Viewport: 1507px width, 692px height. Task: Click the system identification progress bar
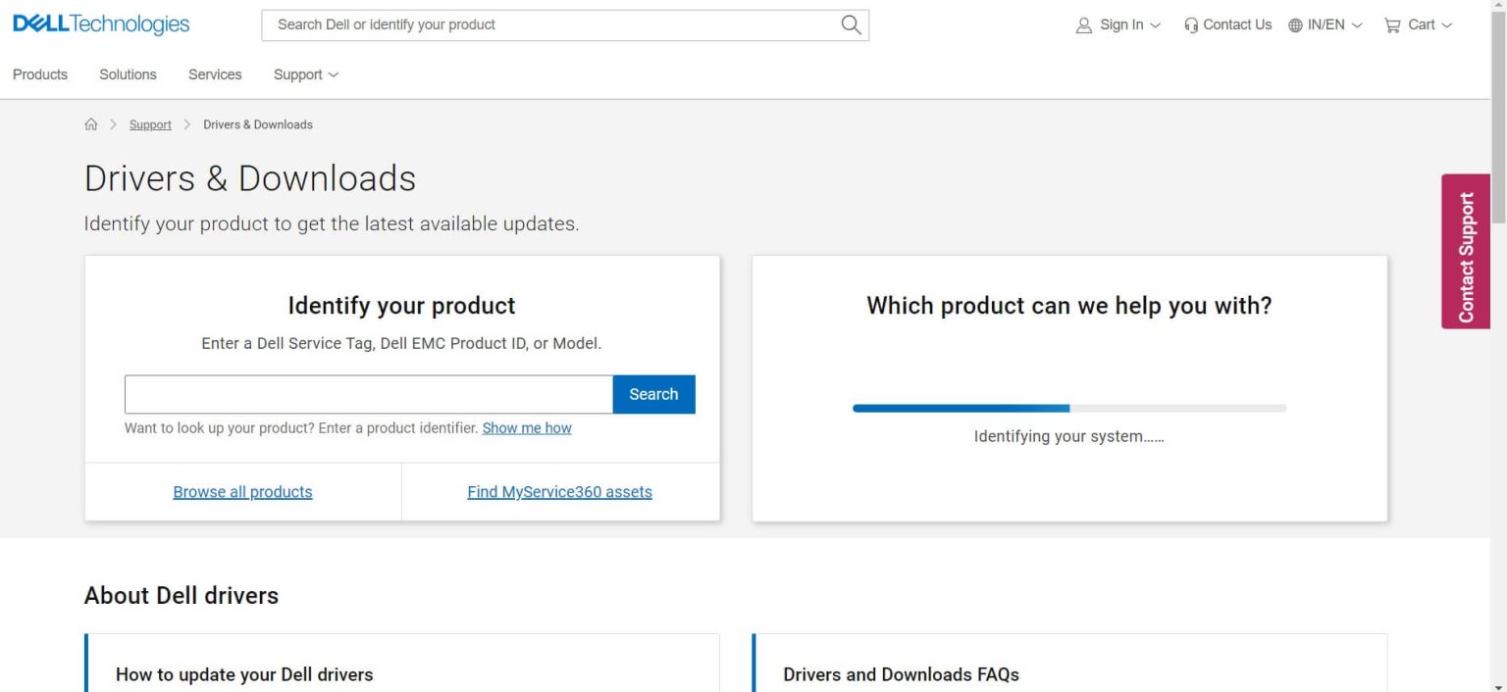[1068, 408]
